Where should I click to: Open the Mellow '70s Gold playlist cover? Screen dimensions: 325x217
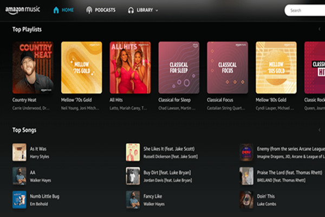(81, 67)
